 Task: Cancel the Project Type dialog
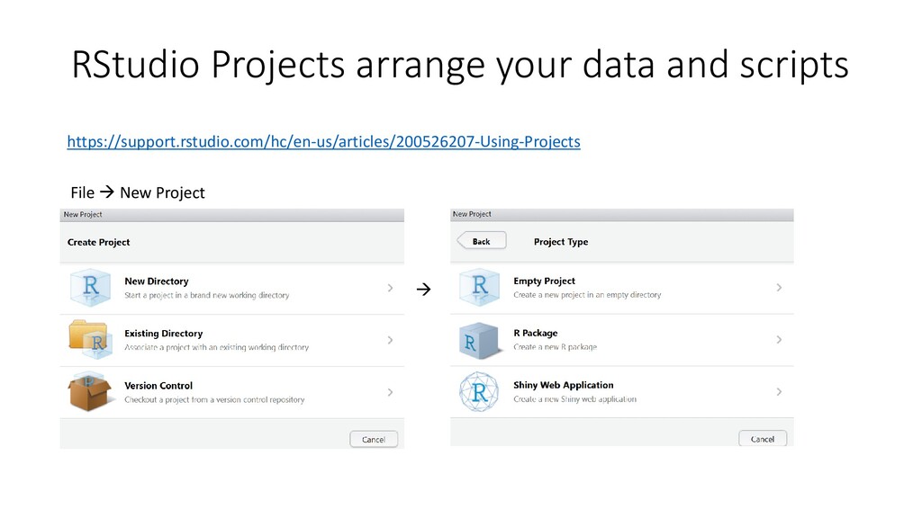coord(763,439)
